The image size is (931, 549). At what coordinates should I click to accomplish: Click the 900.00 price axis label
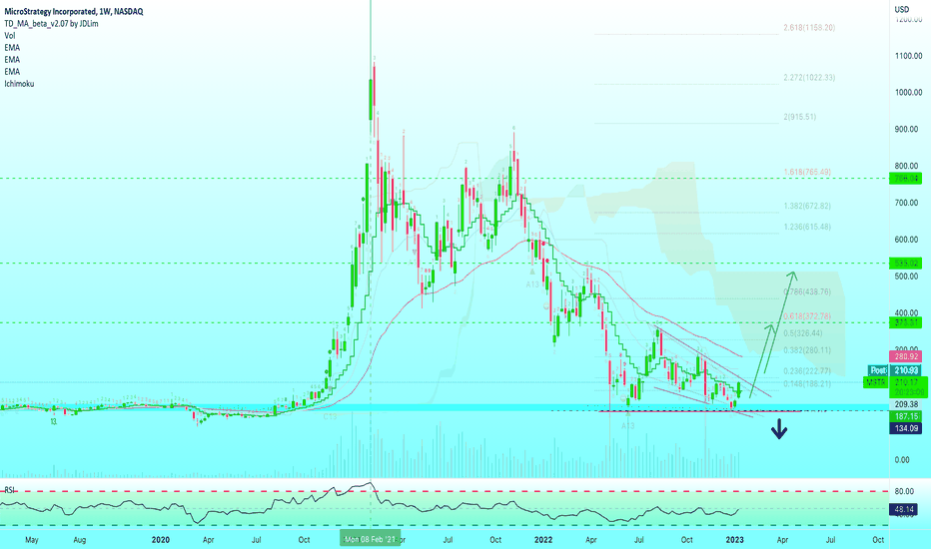[908, 130]
